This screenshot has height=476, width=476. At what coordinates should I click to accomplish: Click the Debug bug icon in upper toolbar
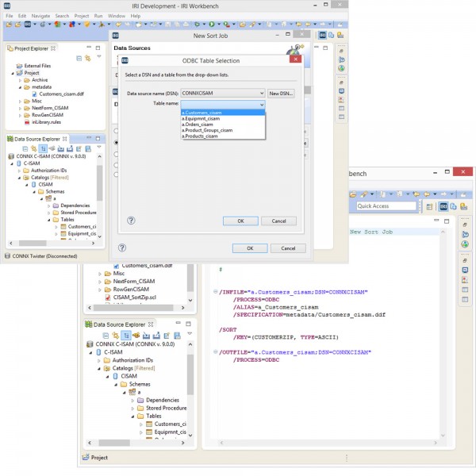pyautogui.click(x=197, y=24)
